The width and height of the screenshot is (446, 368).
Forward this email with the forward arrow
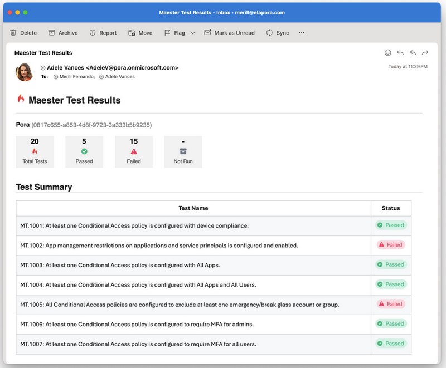[x=425, y=53]
